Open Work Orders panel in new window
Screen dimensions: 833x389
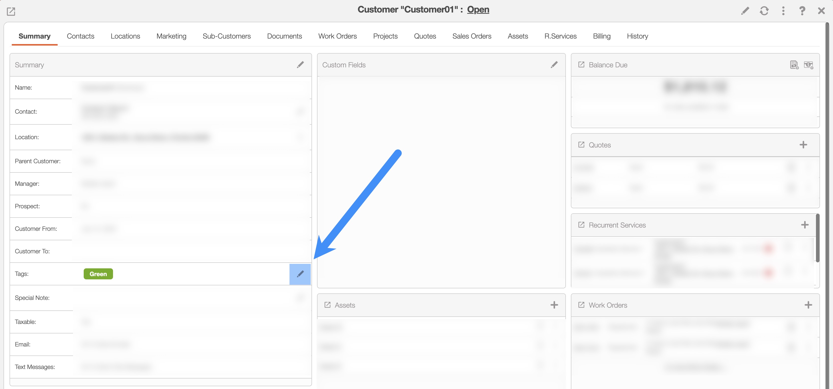[x=581, y=305]
